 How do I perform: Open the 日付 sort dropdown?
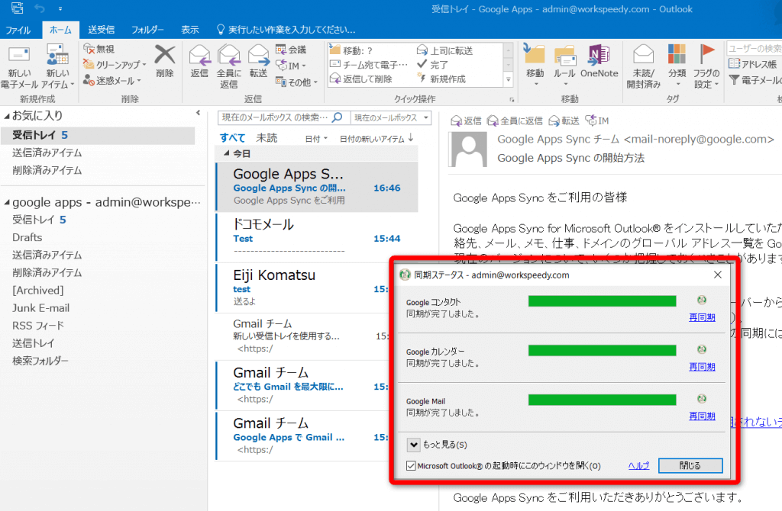pos(316,139)
